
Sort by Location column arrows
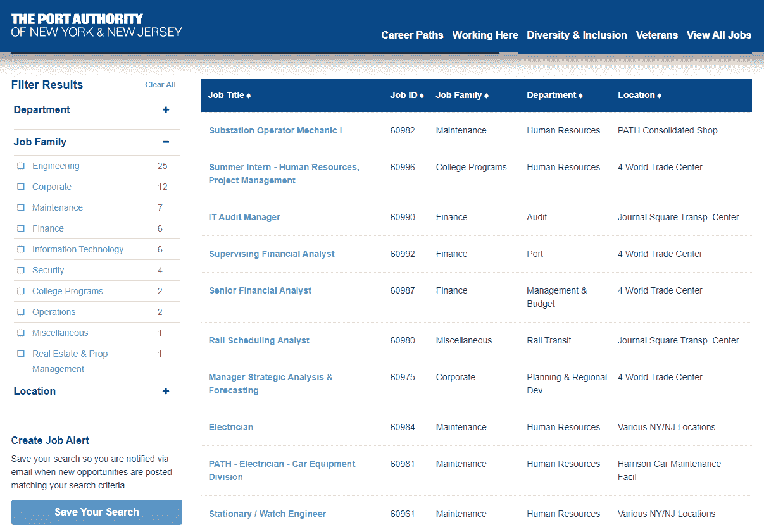pyautogui.click(x=659, y=96)
